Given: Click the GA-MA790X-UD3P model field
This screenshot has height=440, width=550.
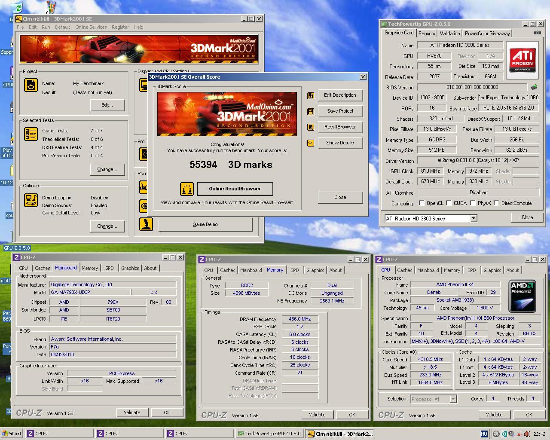Looking at the screenshot, I should click(89, 293).
